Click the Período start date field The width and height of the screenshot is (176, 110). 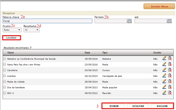[111, 21]
